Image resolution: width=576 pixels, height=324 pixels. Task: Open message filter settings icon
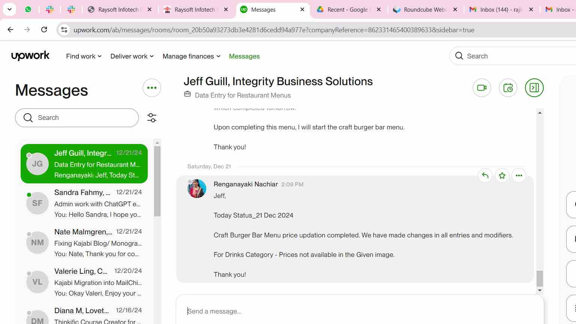(x=151, y=118)
